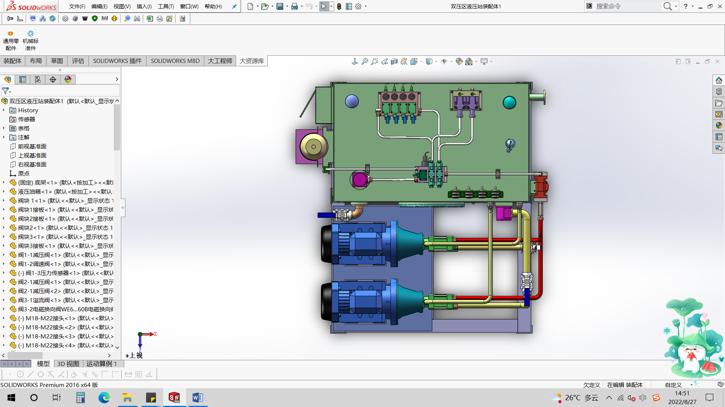
Task: Click the Rebuild traffic light icon
Action: tap(339, 6)
